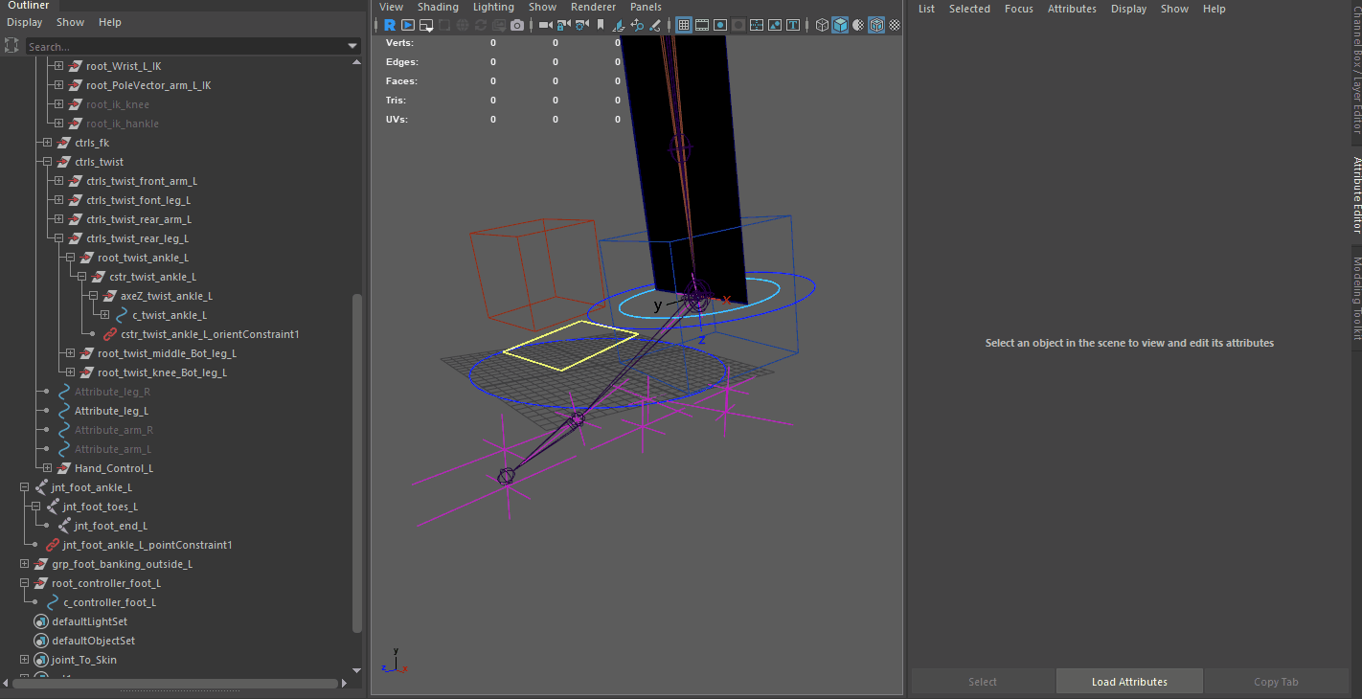Enable the resolution gate overlay
This screenshot has width=1362, height=699.
pyautogui.click(x=720, y=25)
